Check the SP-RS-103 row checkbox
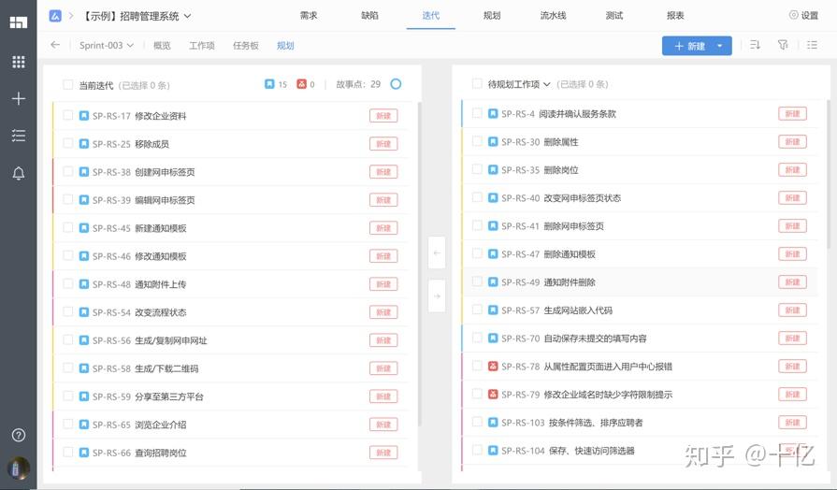This screenshot has width=837, height=490. click(x=477, y=422)
